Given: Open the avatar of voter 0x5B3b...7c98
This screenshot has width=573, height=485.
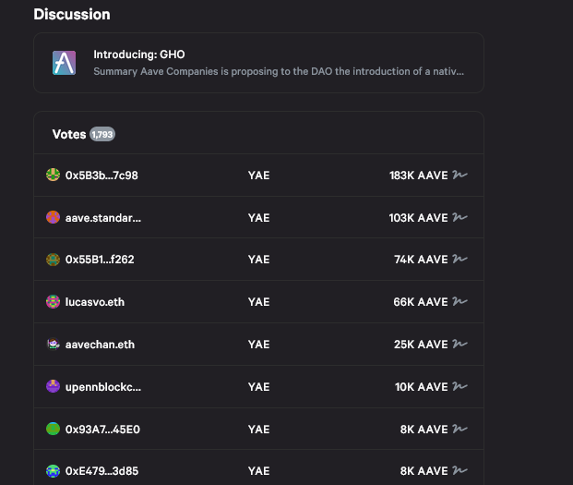Looking at the screenshot, I should [53, 175].
